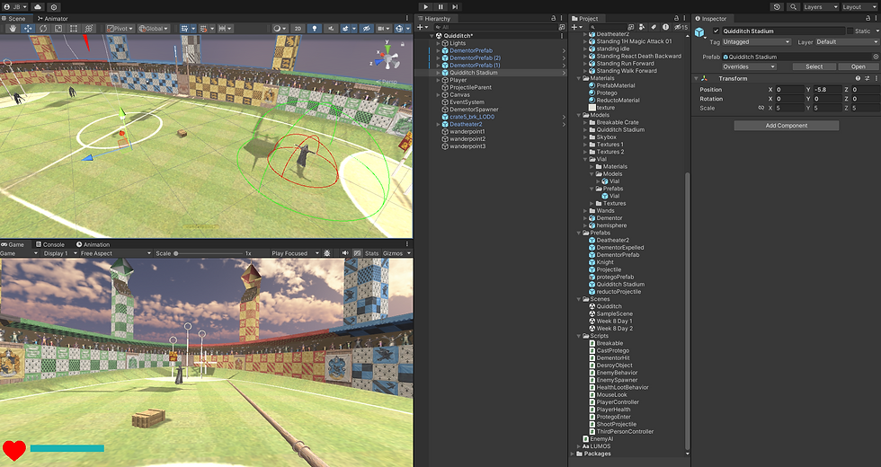The image size is (881, 467).
Task: Click the prefab Select button
Action: (x=814, y=66)
